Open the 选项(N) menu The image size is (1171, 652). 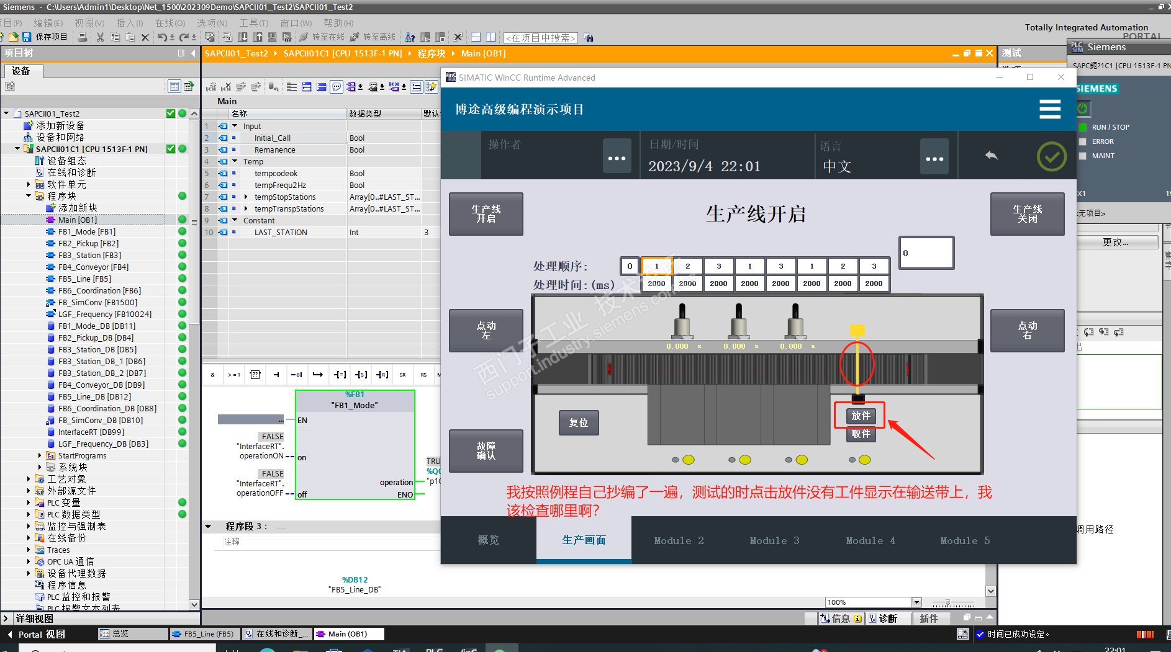(212, 23)
